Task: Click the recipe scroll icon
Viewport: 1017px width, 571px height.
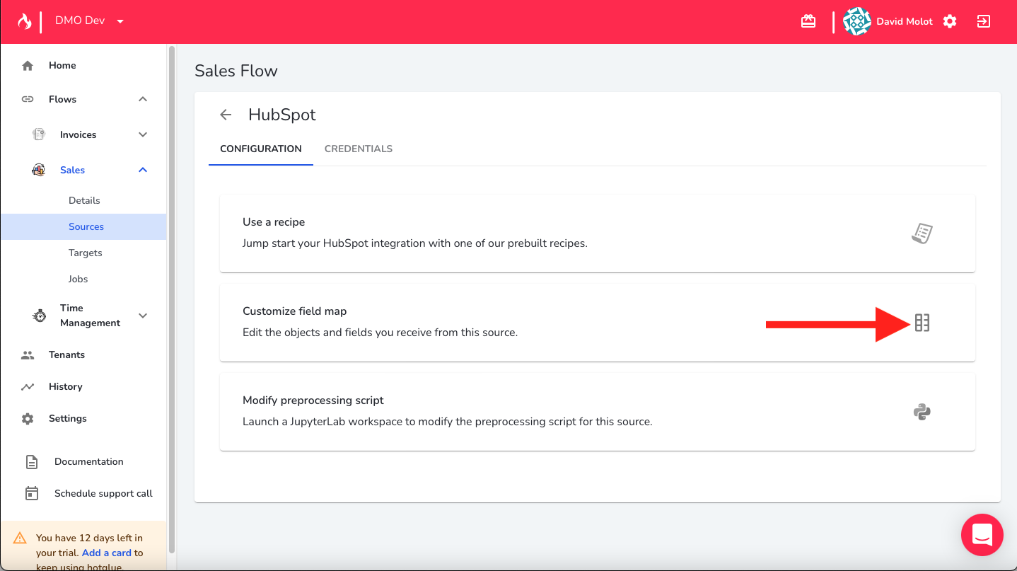Action: [922, 233]
